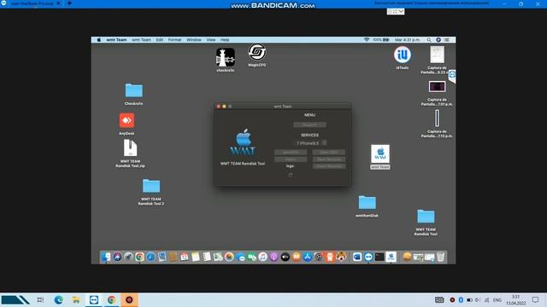
Task: Open System Preferences in the Mac dock
Action: coord(319,257)
